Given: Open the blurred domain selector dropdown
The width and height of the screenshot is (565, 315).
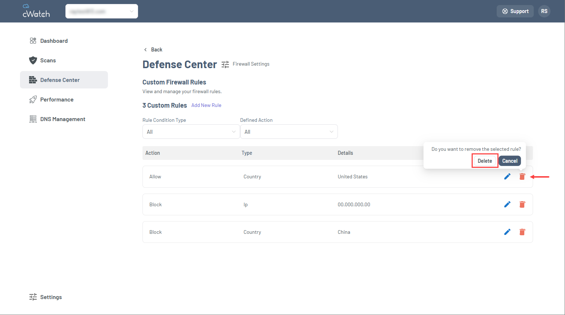Looking at the screenshot, I should pos(102,11).
